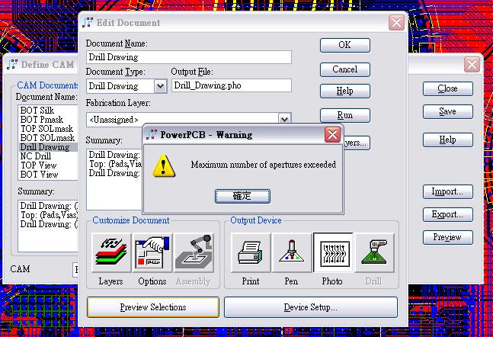Select BOT Pmask in document list

tap(42, 120)
